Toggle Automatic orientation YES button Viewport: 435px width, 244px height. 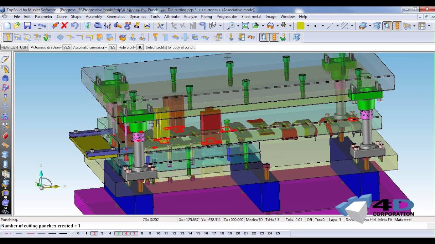(112, 47)
